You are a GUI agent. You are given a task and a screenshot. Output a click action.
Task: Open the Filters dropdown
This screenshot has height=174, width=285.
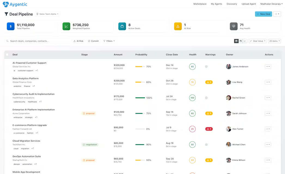click(109, 41)
